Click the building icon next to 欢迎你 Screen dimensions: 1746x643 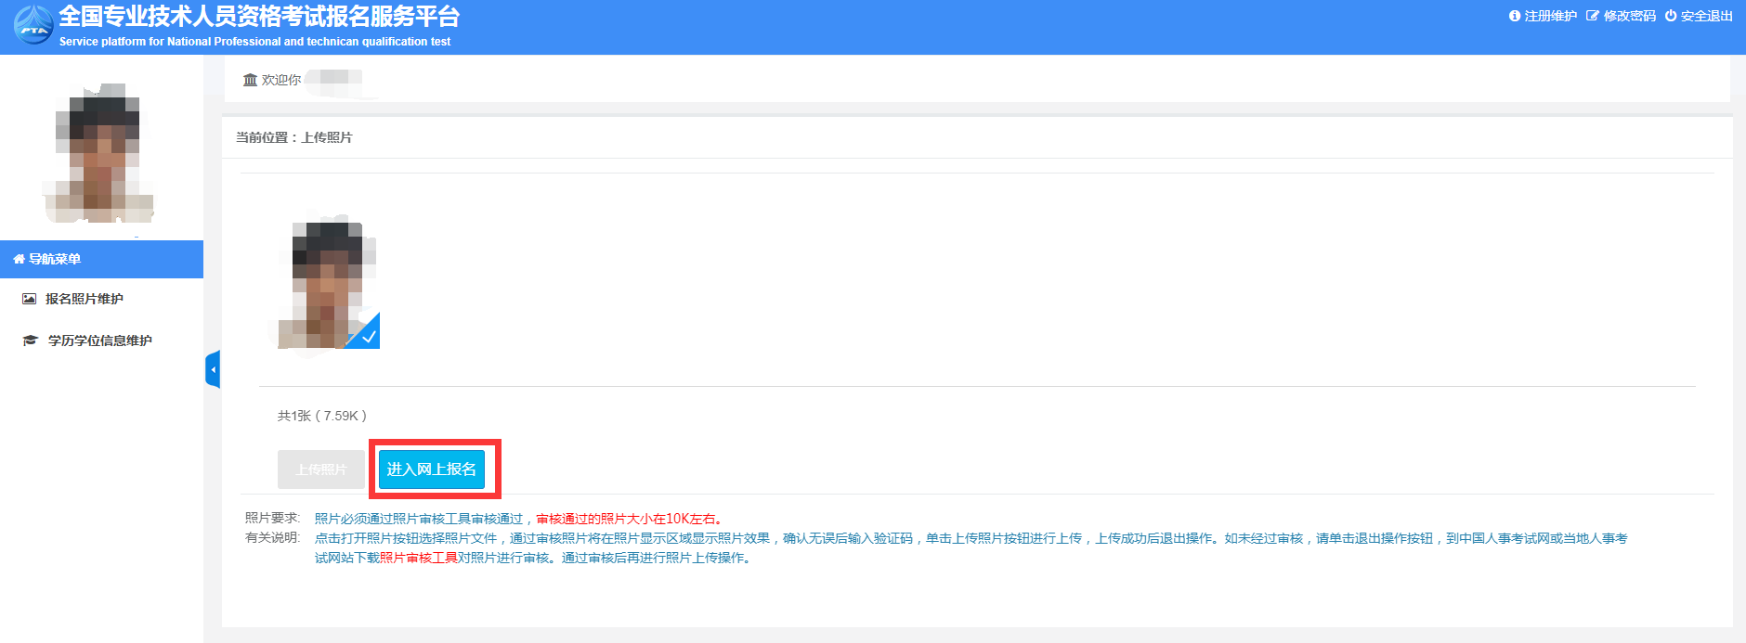click(250, 80)
